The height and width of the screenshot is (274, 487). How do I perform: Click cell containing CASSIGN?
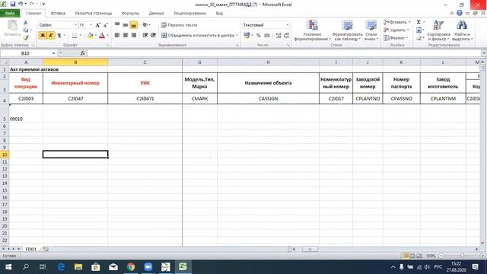268,98
